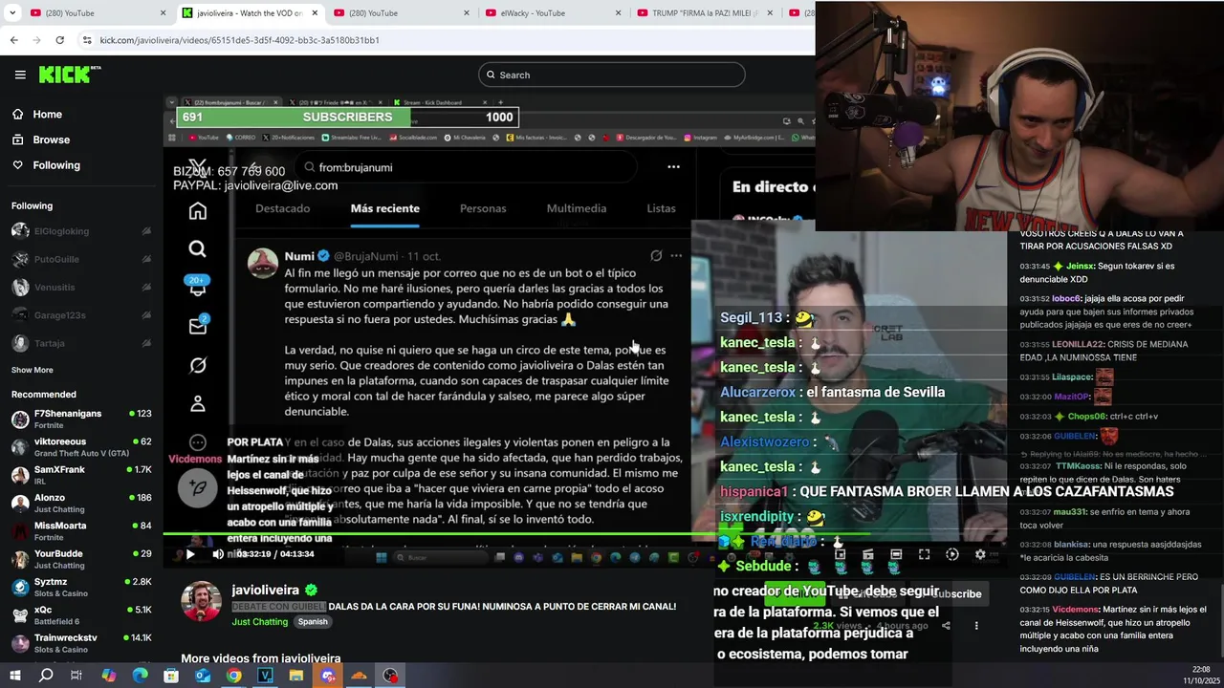1224x688 pixels.
Task: Open the Kick hamburger menu
Action: [x=20, y=75]
